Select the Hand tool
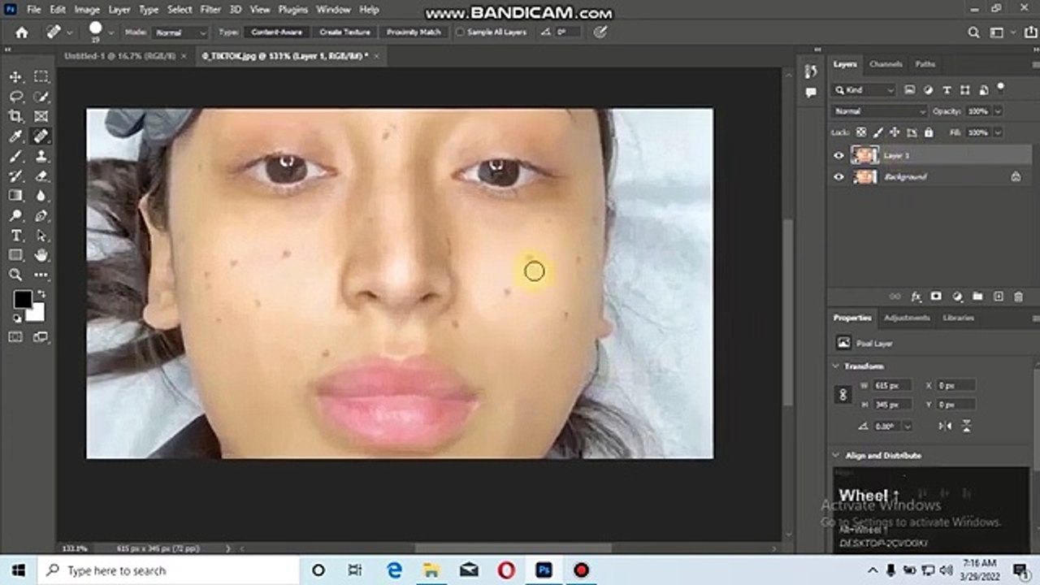This screenshot has width=1040, height=585. coord(41,255)
